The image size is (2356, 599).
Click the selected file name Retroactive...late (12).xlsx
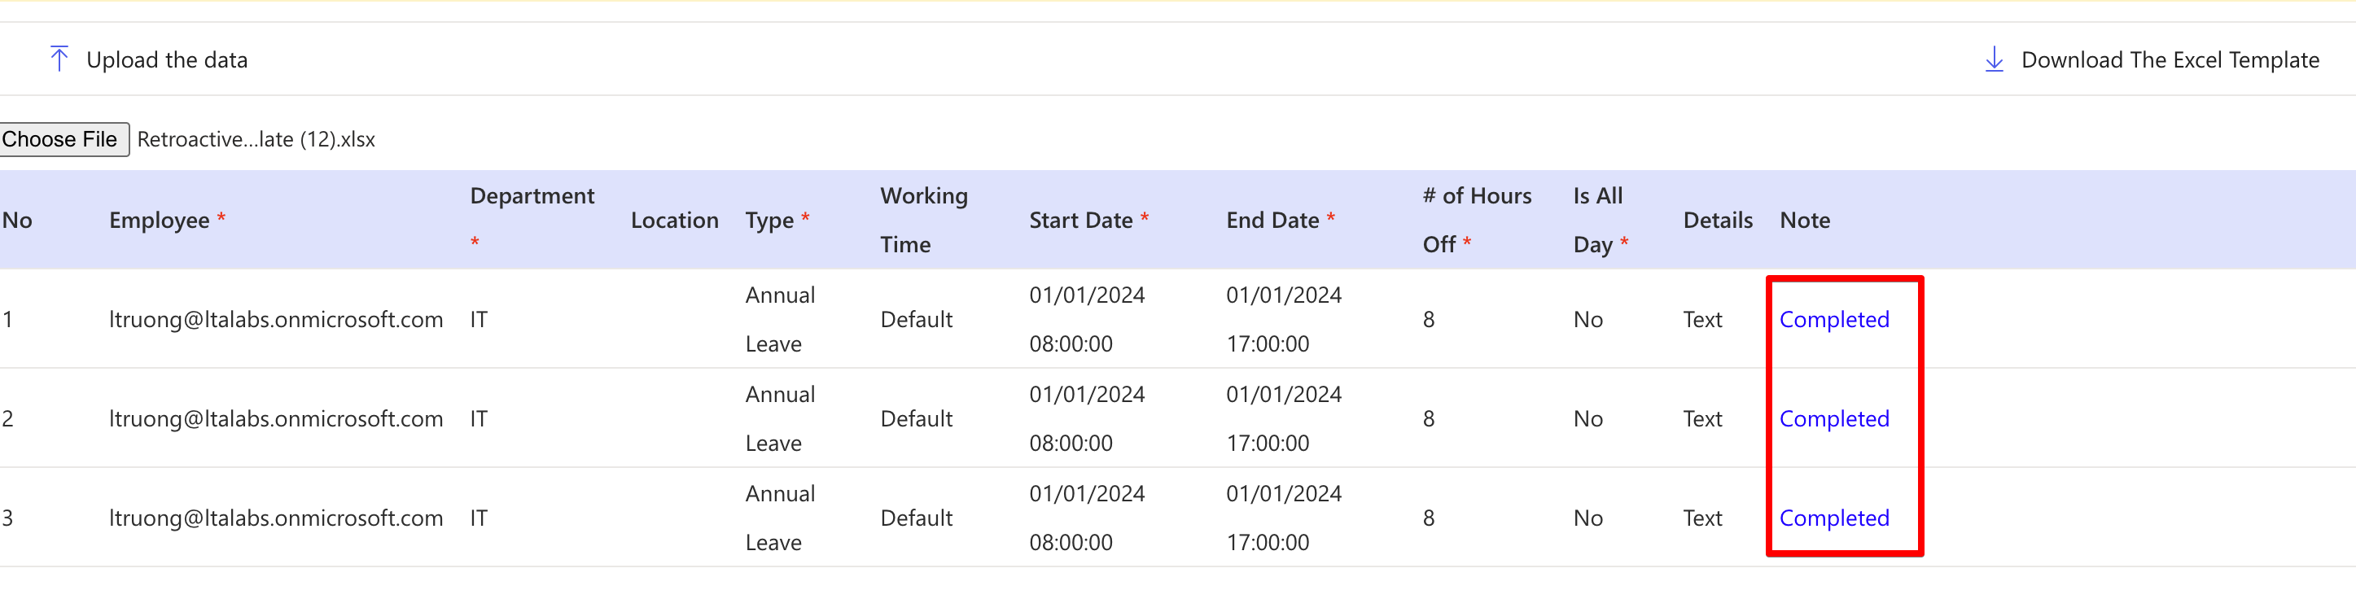(x=256, y=140)
